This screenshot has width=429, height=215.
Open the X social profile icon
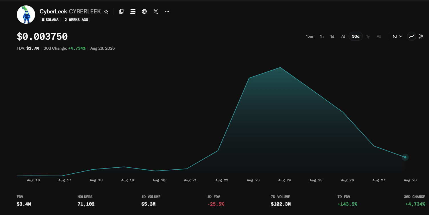pyautogui.click(x=156, y=11)
